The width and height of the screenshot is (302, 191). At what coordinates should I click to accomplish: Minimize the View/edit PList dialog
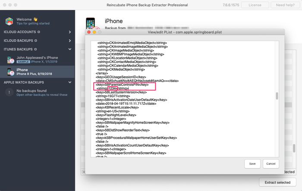[x=94, y=32]
